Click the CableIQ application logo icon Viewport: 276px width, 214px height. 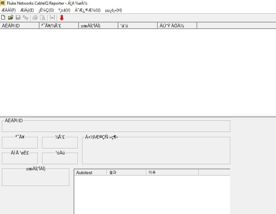point(3,3)
